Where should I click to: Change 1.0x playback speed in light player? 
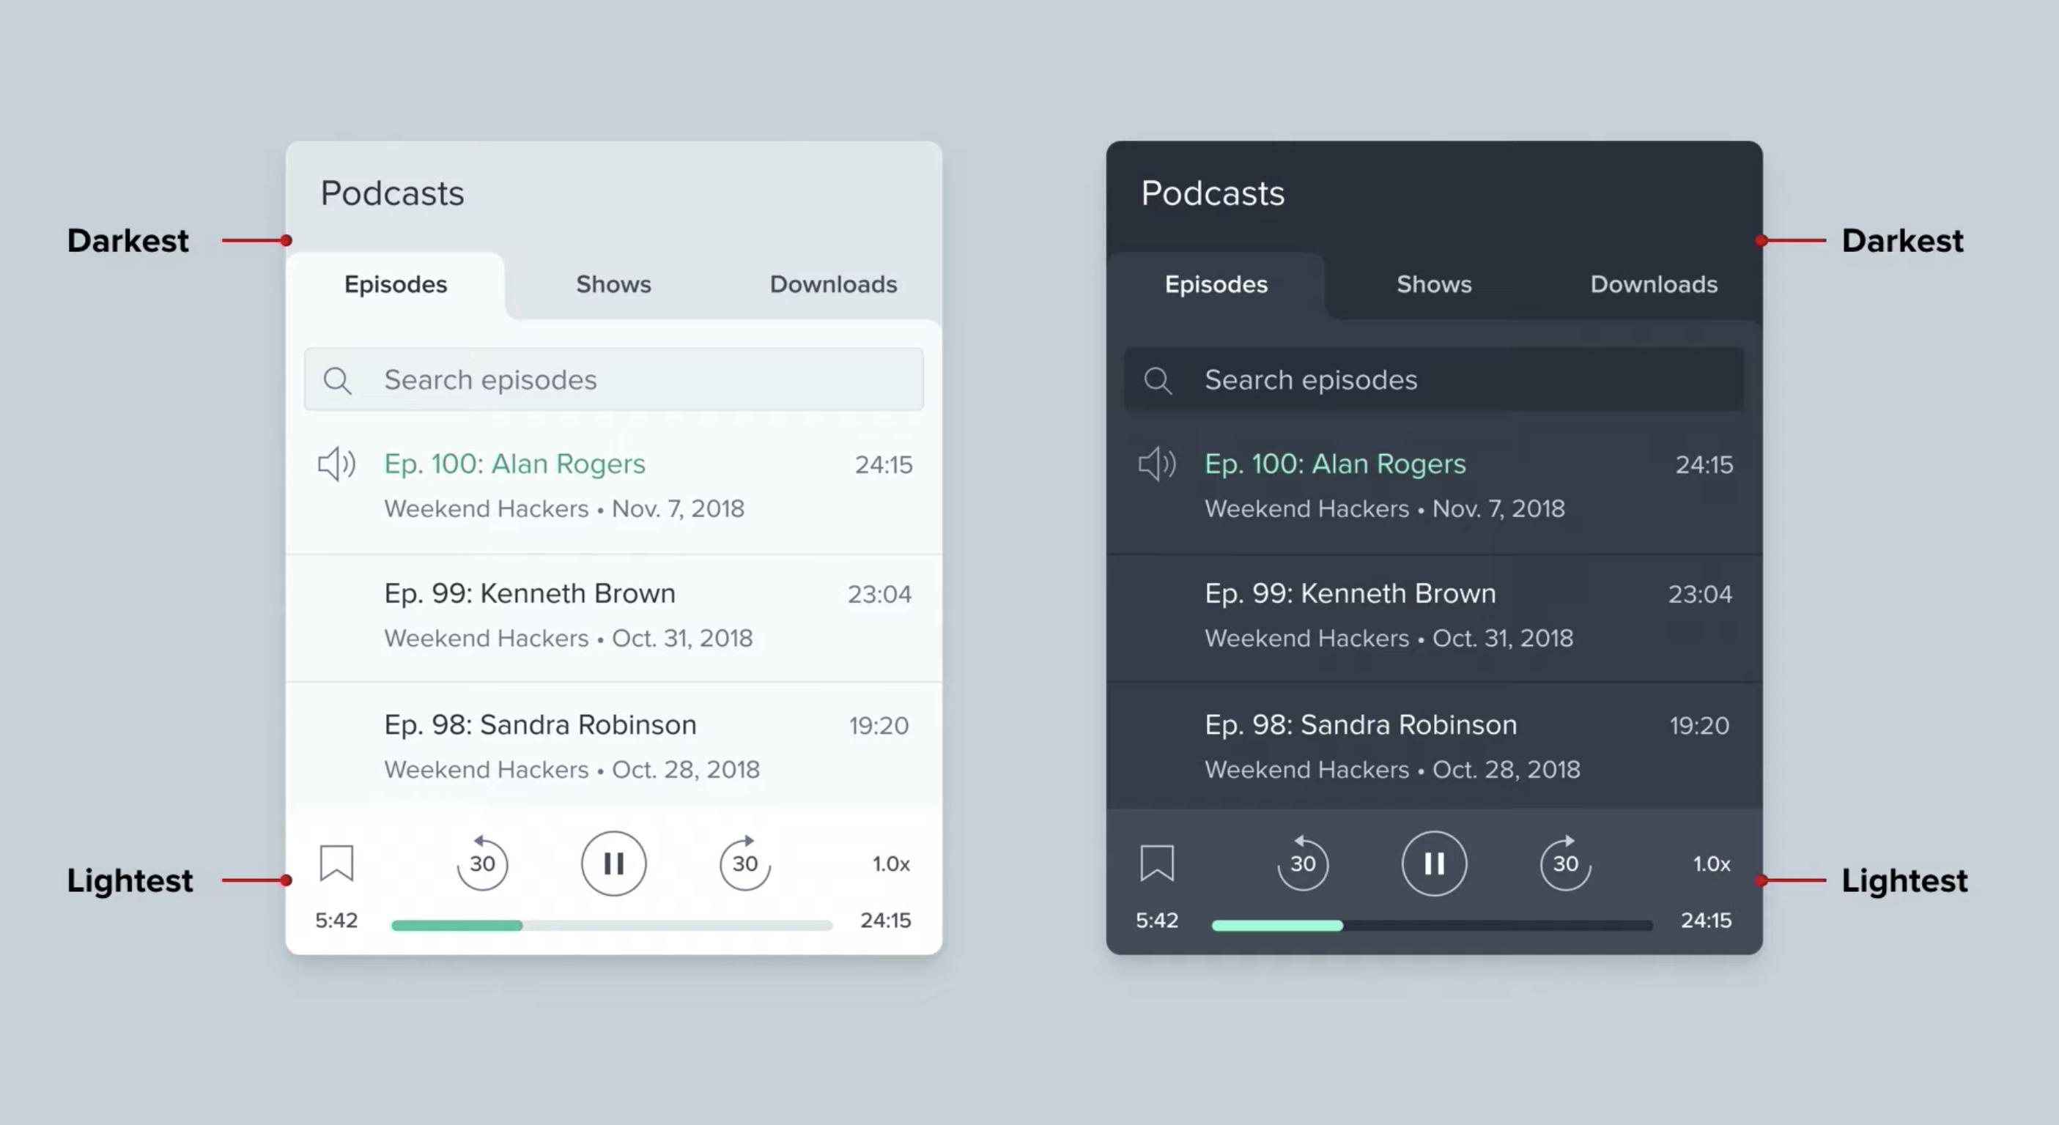pyautogui.click(x=891, y=864)
